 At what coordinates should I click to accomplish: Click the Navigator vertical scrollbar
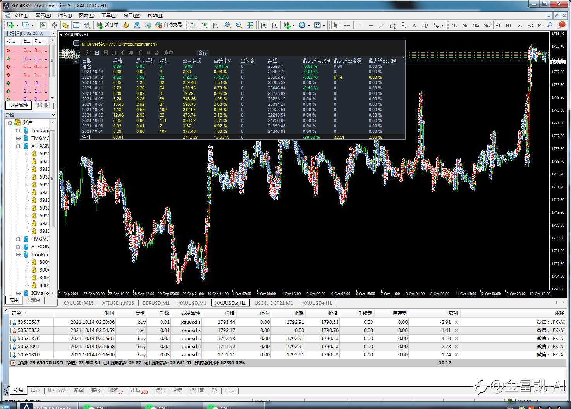(x=52, y=207)
